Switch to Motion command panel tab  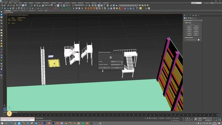[193, 15]
